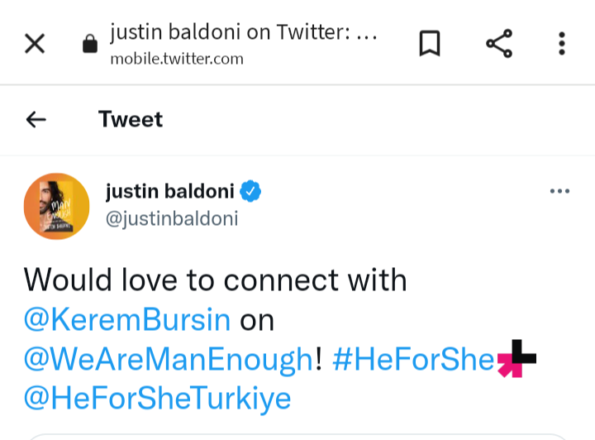The height and width of the screenshot is (440, 595).
Task: Open the @HeForSheTurkiye mention
Action: (157, 399)
